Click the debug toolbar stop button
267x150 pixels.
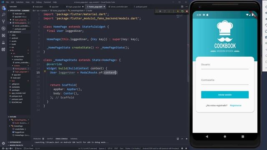coord(187,11)
